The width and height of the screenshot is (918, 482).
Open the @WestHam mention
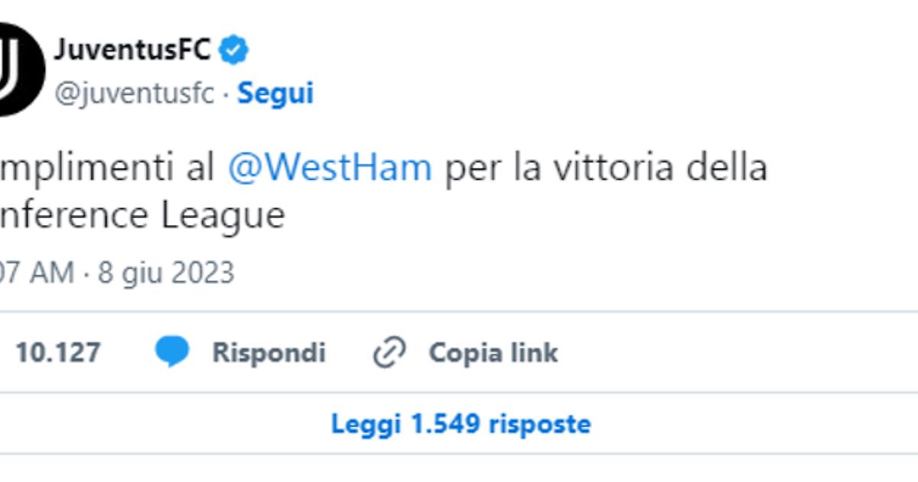click(330, 167)
